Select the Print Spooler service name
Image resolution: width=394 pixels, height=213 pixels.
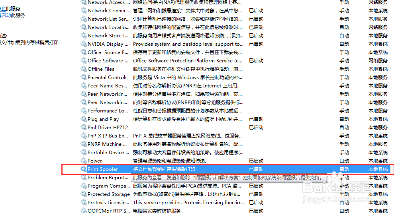click(x=103, y=169)
